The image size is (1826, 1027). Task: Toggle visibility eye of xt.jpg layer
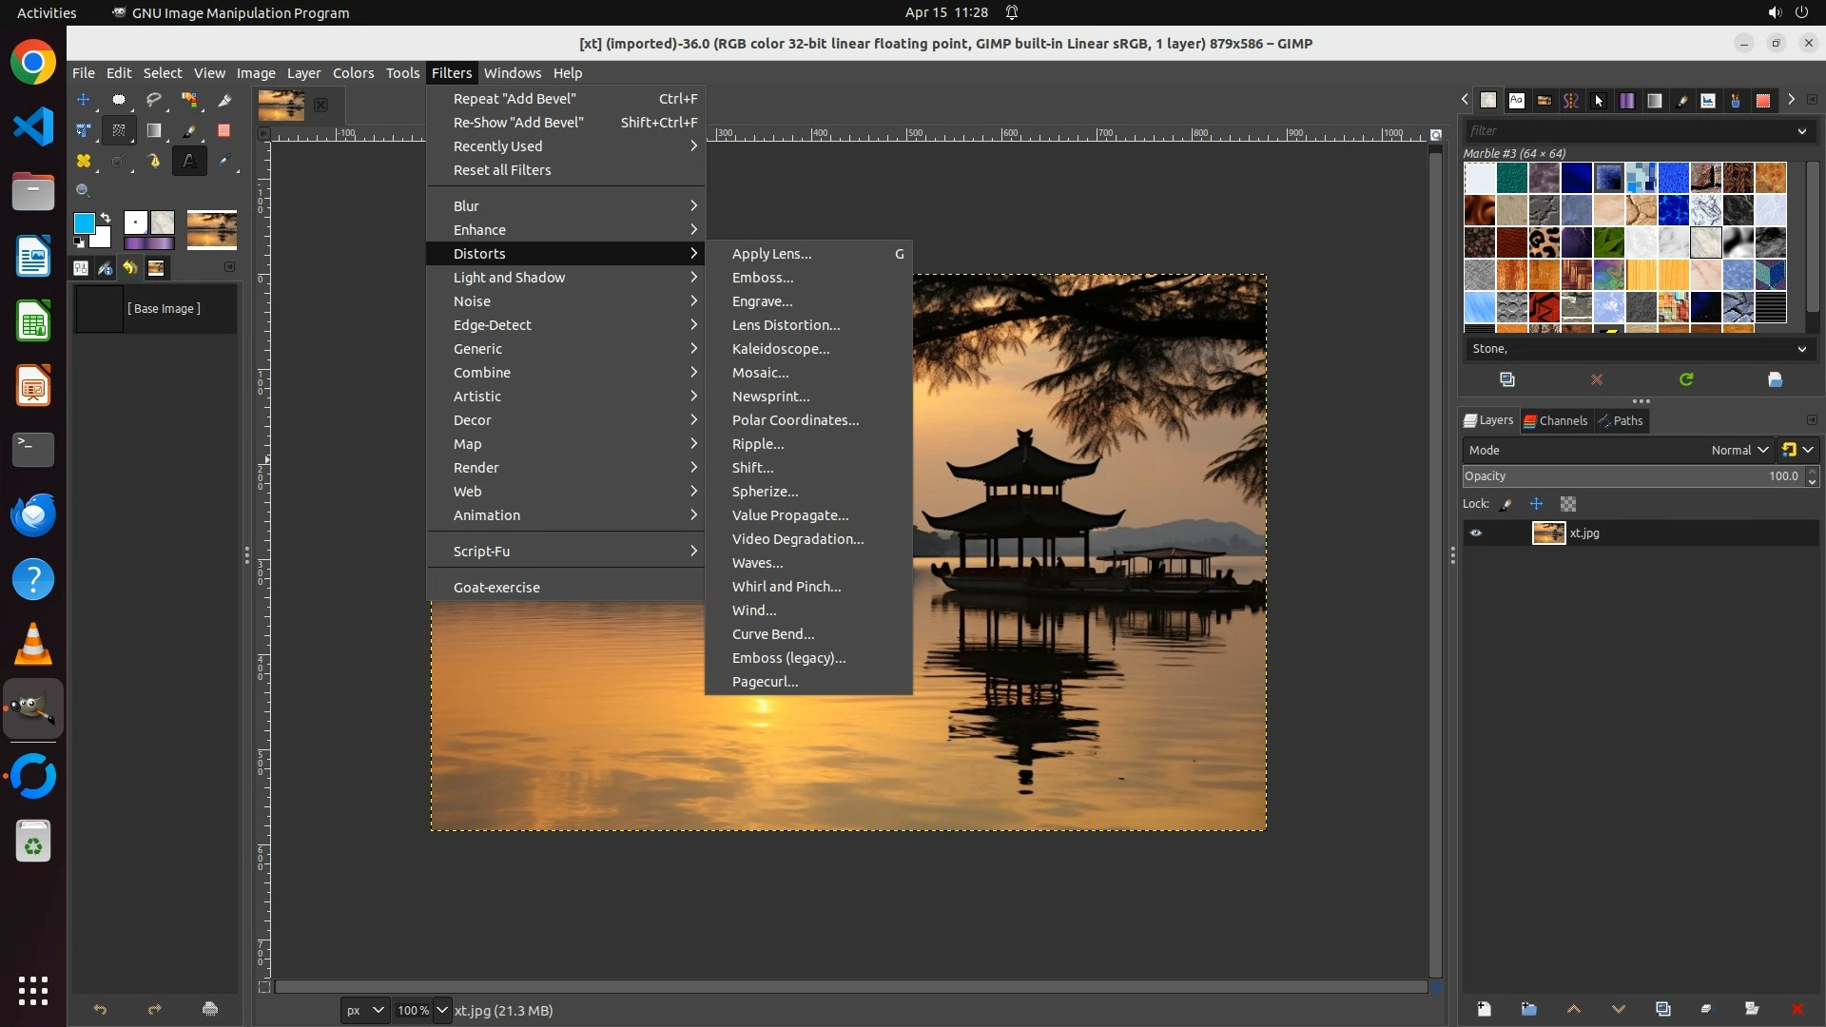pyautogui.click(x=1476, y=533)
